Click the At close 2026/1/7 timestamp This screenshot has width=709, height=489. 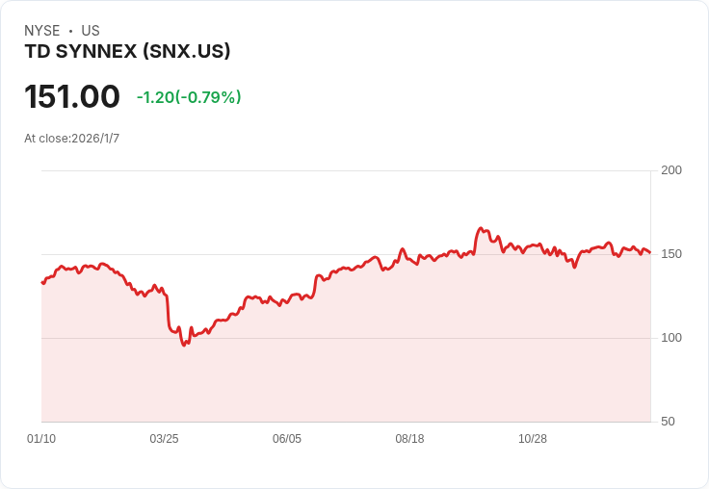pyautogui.click(x=72, y=139)
